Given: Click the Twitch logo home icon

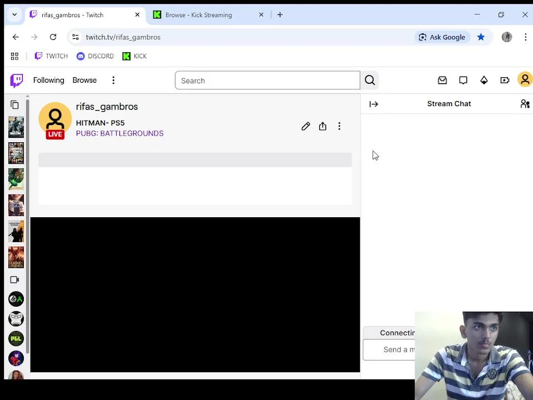Looking at the screenshot, I should click(x=17, y=81).
